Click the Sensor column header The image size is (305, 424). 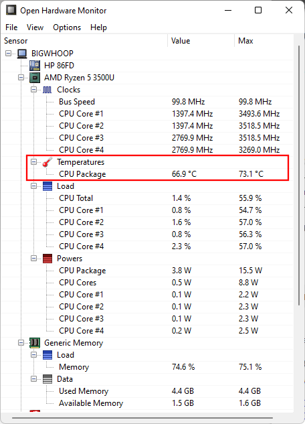click(x=85, y=41)
